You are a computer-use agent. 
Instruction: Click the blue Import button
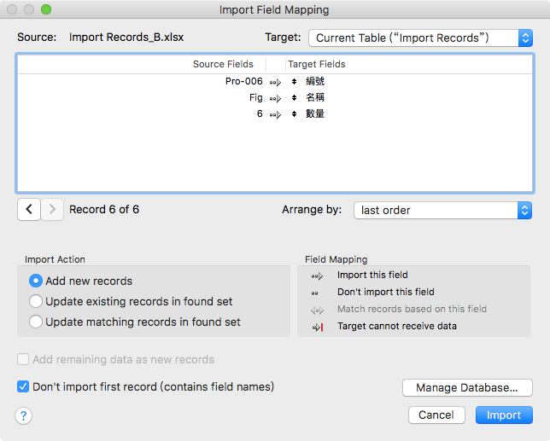coord(504,415)
